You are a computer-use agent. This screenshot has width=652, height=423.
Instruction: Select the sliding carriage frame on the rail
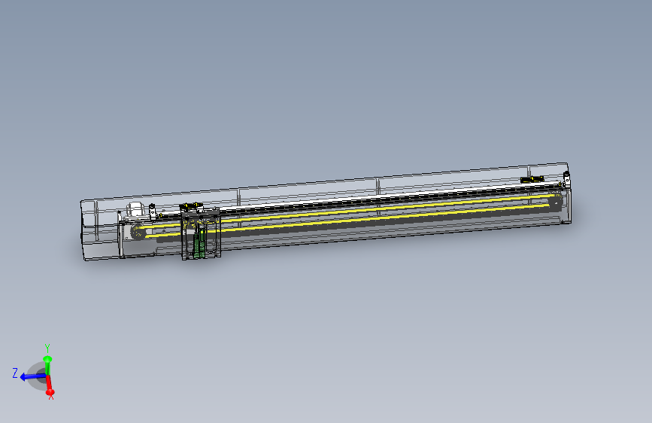coord(202,234)
